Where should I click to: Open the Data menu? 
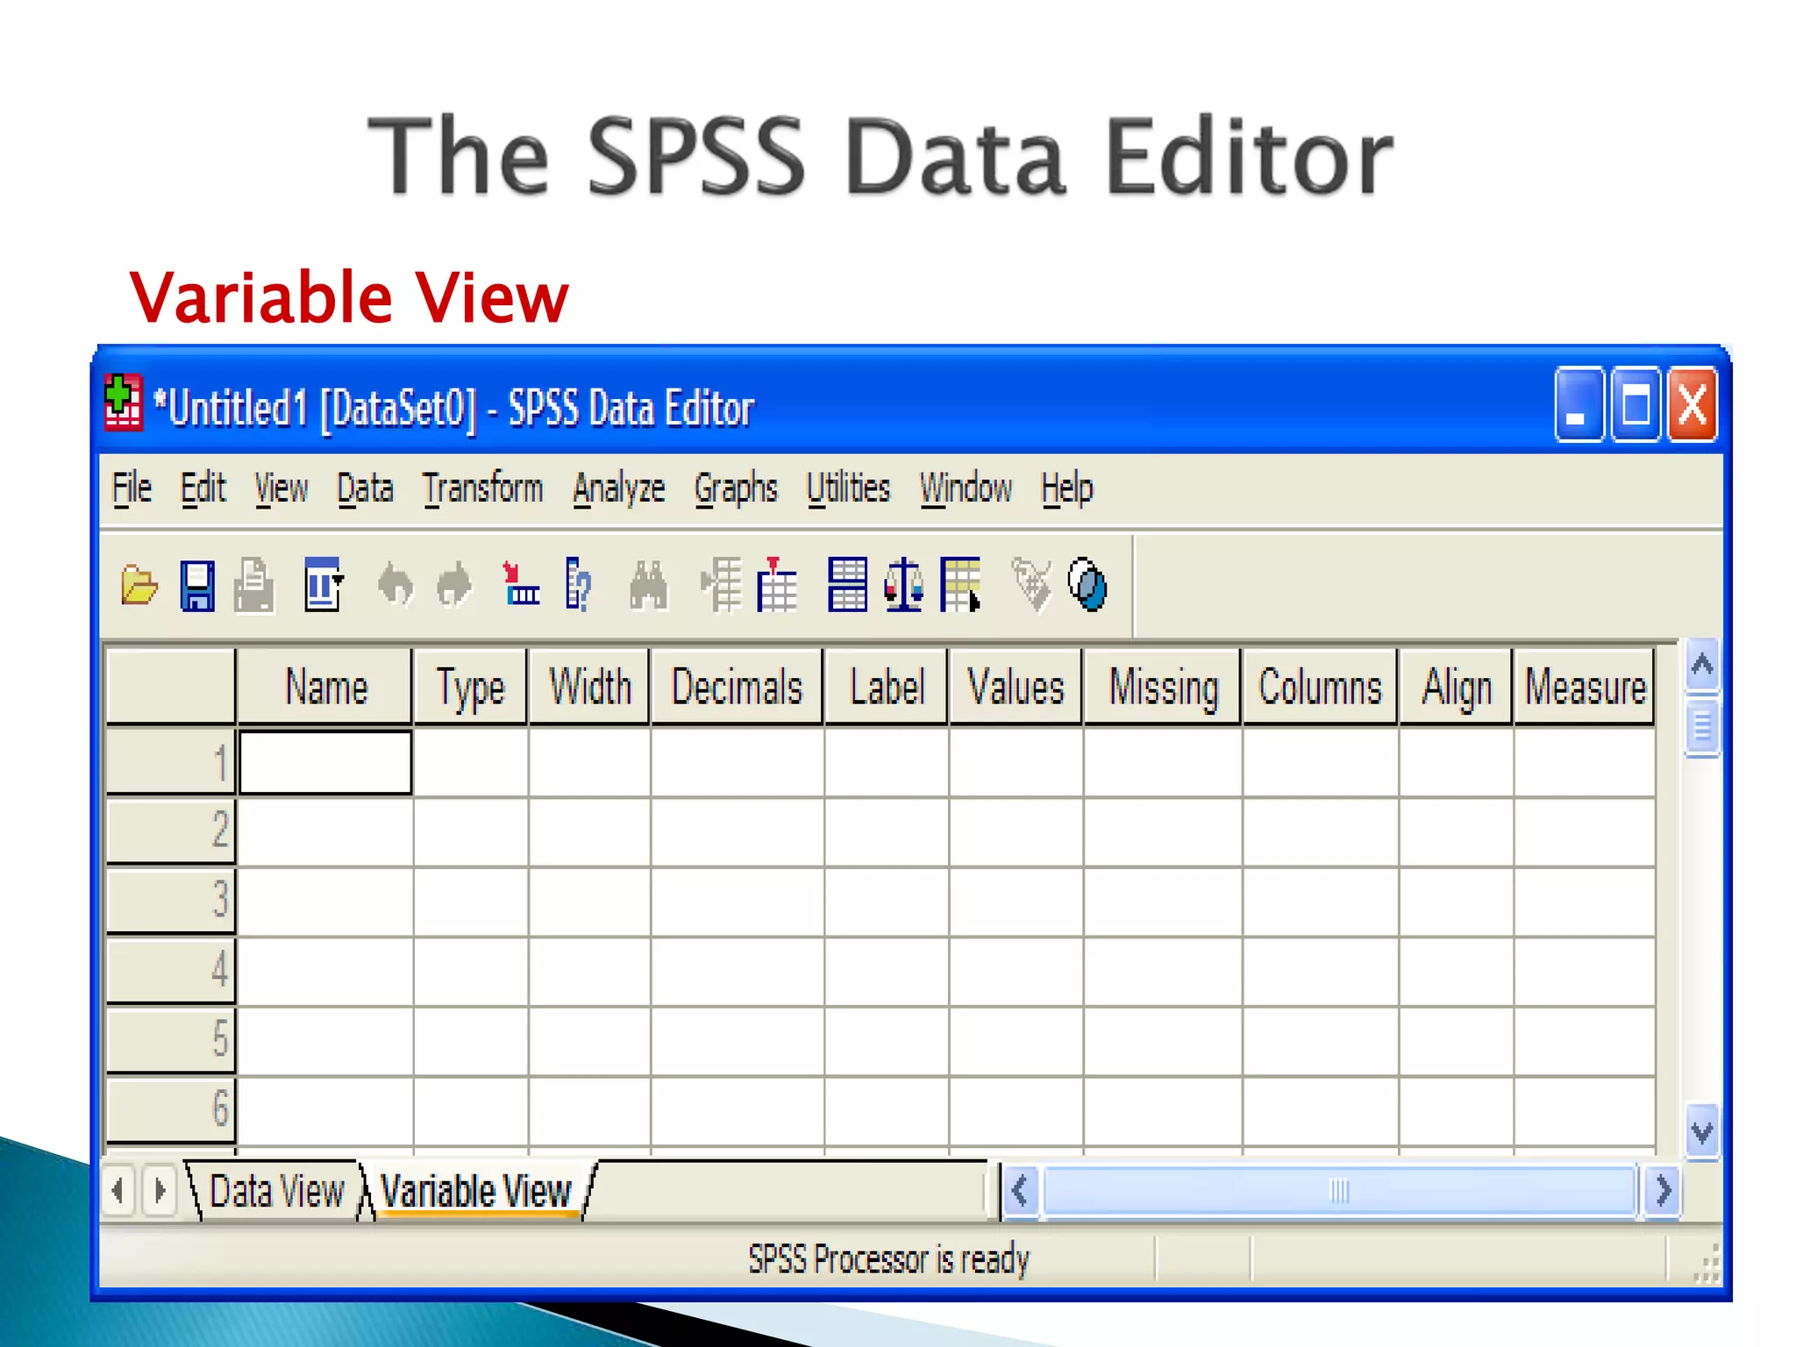366,488
